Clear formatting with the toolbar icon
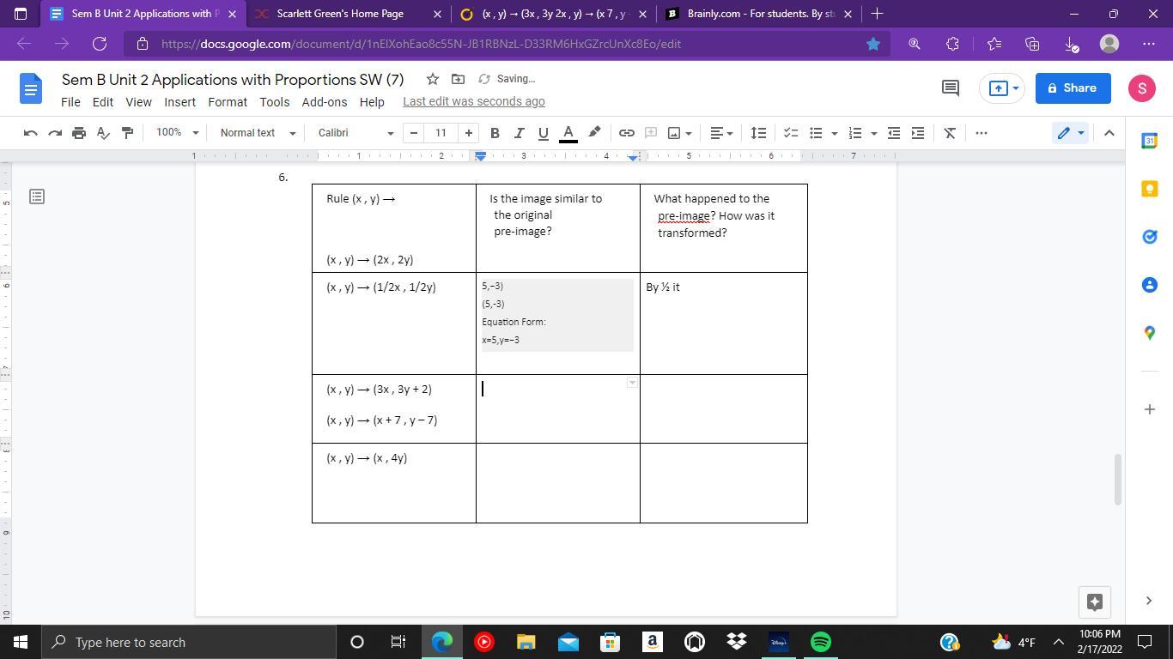This screenshot has width=1173, height=659. point(950,133)
